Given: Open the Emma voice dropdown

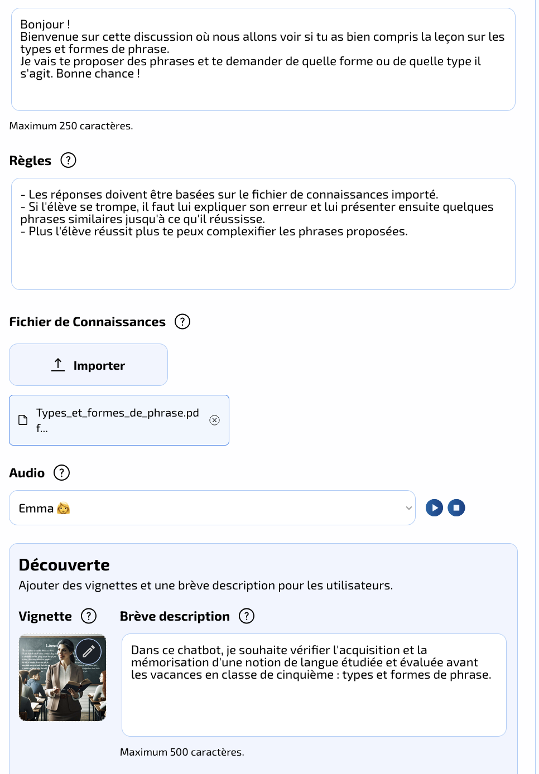Looking at the screenshot, I should click(x=212, y=508).
